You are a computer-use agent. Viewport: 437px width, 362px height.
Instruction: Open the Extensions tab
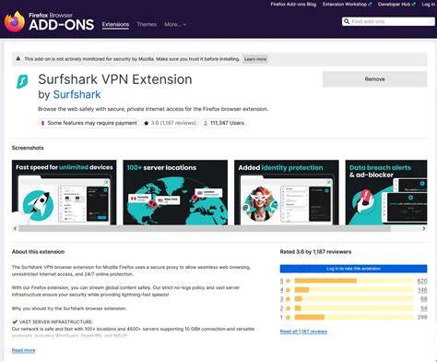click(x=115, y=24)
